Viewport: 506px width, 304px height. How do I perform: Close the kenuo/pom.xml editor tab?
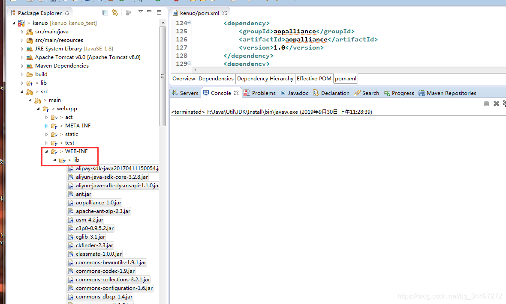pos(225,13)
